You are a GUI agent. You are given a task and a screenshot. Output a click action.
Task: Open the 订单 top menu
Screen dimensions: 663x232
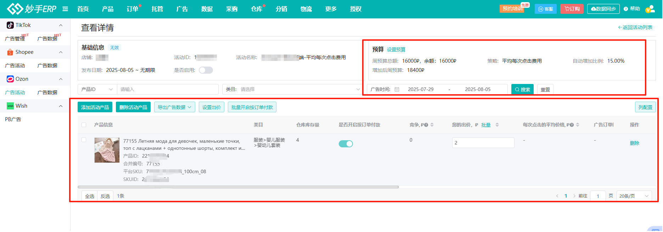[x=133, y=9]
